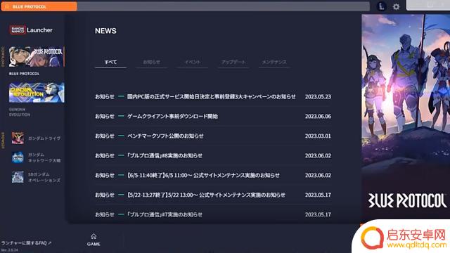Open the ランチャーに関するFAQ link
Viewport: 450px width, 253px height.
pos(26,243)
